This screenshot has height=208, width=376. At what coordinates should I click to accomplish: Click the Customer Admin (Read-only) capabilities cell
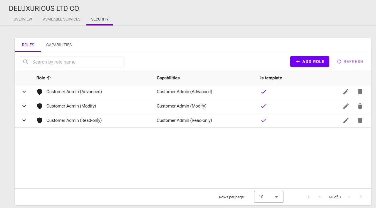click(x=184, y=120)
